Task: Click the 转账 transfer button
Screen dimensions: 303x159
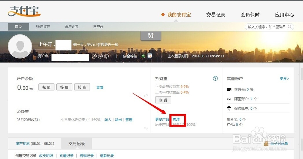Action: pyautogui.click(x=82, y=87)
